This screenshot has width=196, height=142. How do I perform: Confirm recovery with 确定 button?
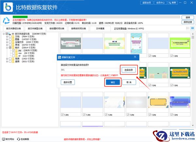tap(113, 82)
